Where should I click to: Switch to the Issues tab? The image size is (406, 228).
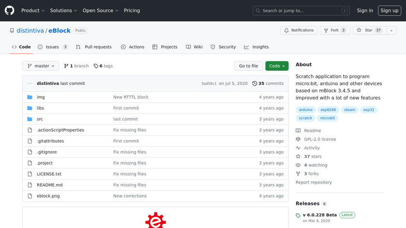click(53, 47)
